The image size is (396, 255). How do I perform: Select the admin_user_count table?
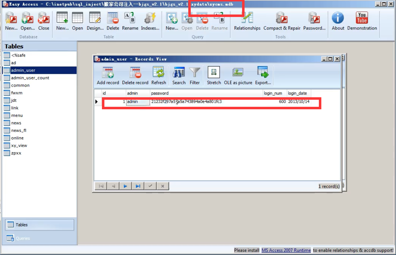(x=30, y=78)
